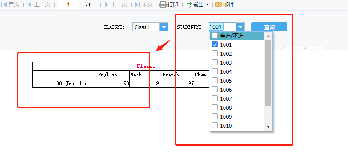This screenshot has height=162, width=348.
Task: Click the printer 打印 icon
Action: pos(163,4)
